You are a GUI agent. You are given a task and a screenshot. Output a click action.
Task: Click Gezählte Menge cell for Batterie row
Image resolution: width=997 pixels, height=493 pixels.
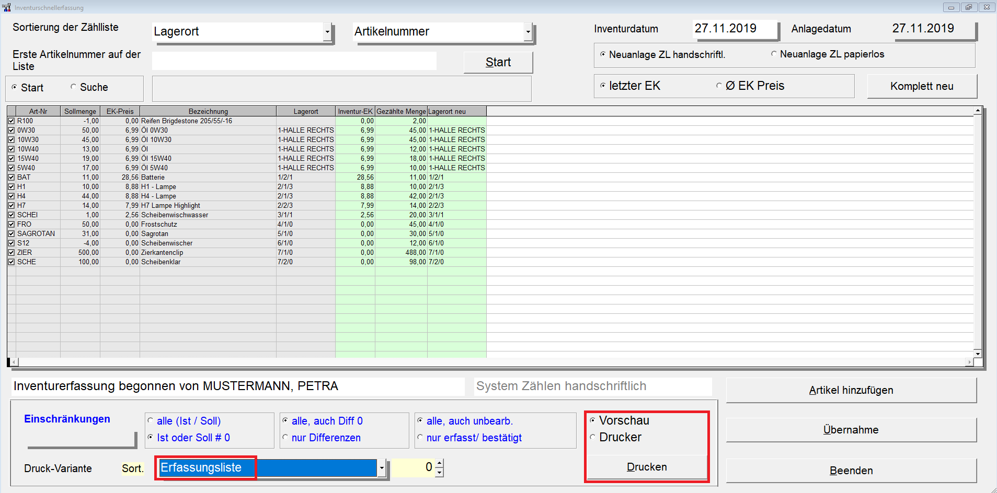point(401,177)
